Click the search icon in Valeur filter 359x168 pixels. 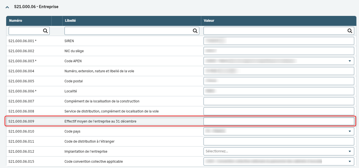[350, 31]
